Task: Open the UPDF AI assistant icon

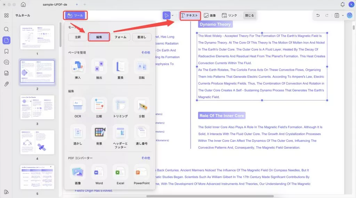Action: tap(350, 15)
